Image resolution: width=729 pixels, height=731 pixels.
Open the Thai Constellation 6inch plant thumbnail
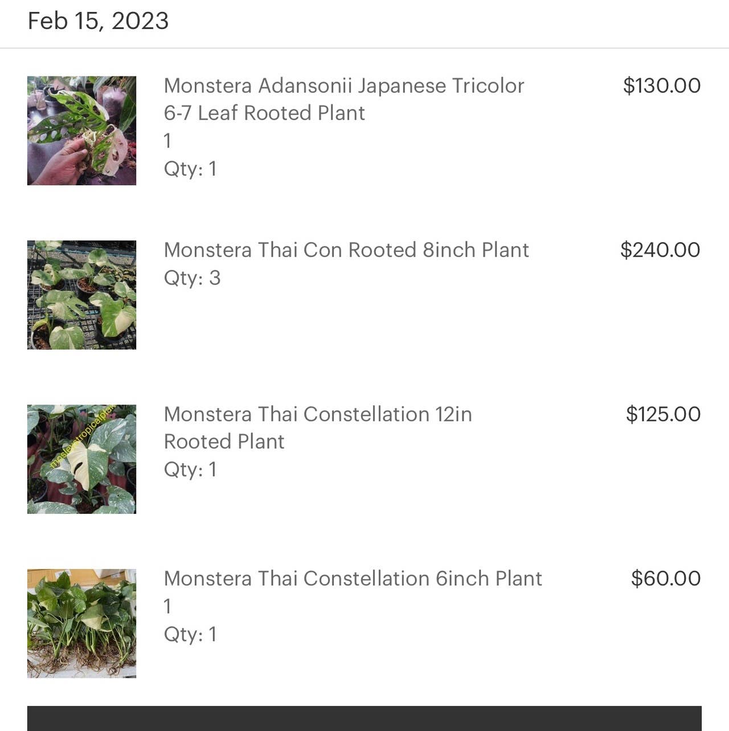tap(81, 623)
